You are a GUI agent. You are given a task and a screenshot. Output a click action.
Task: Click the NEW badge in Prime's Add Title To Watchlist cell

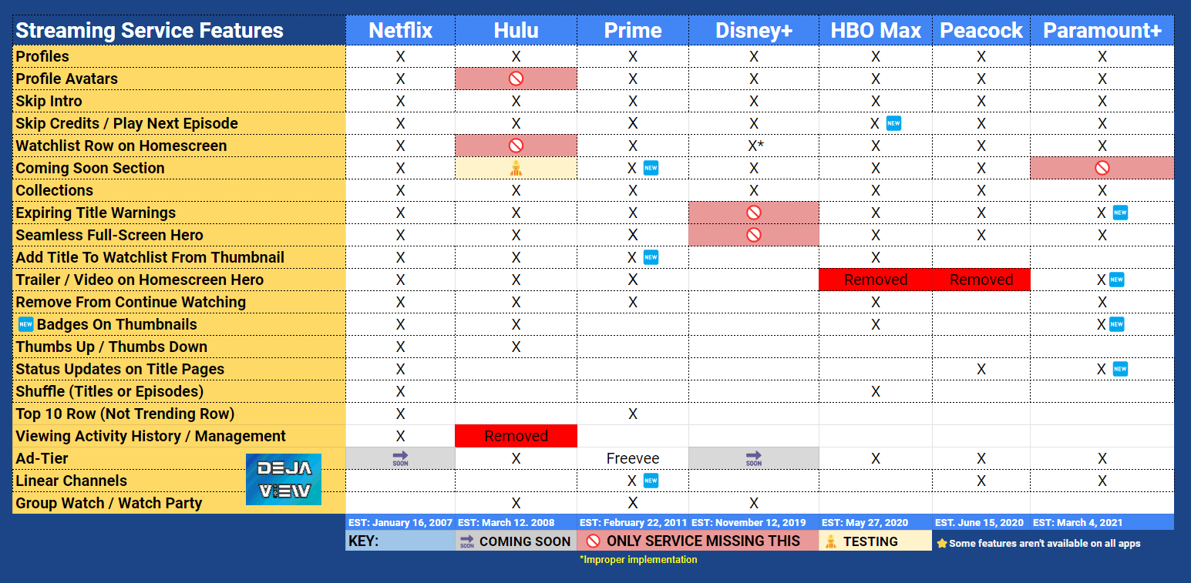tap(651, 257)
